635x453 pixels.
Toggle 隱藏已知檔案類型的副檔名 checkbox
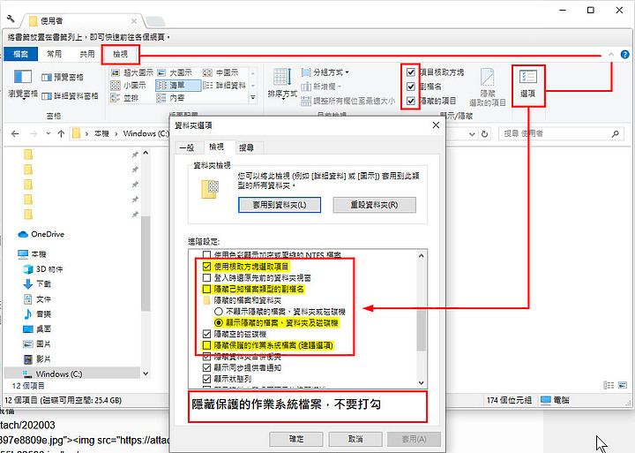coord(207,289)
